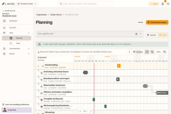The image size is (171, 114).
Task: Expand the Uitvoering phase chevron
Action: pos(38,113)
